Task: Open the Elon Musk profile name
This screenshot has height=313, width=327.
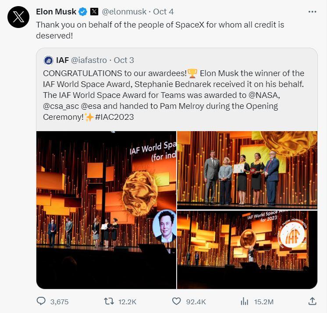Action: click(56, 12)
